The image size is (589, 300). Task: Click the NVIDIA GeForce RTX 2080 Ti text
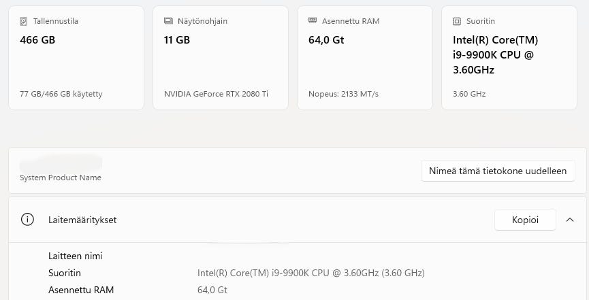216,94
